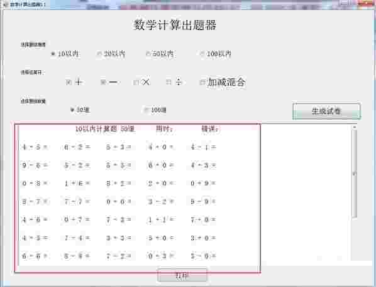Click the paper header 10以内计算题 50道
Image resolution: width=376 pixels, height=287 pixels.
point(105,129)
